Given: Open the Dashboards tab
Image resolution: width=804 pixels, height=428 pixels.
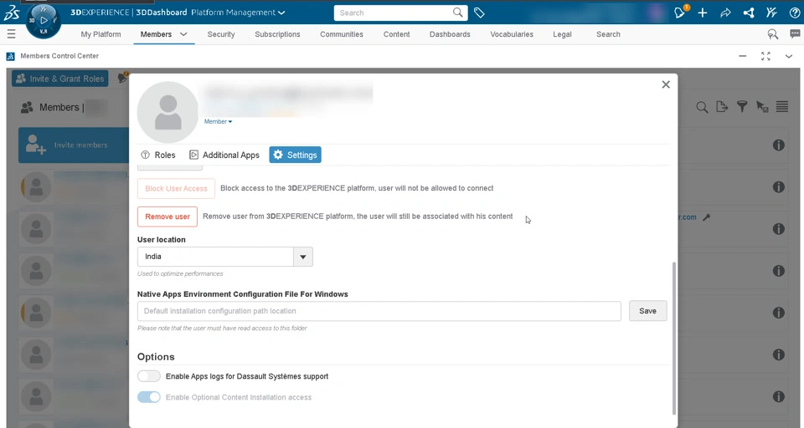Looking at the screenshot, I should pyautogui.click(x=450, y=34).
